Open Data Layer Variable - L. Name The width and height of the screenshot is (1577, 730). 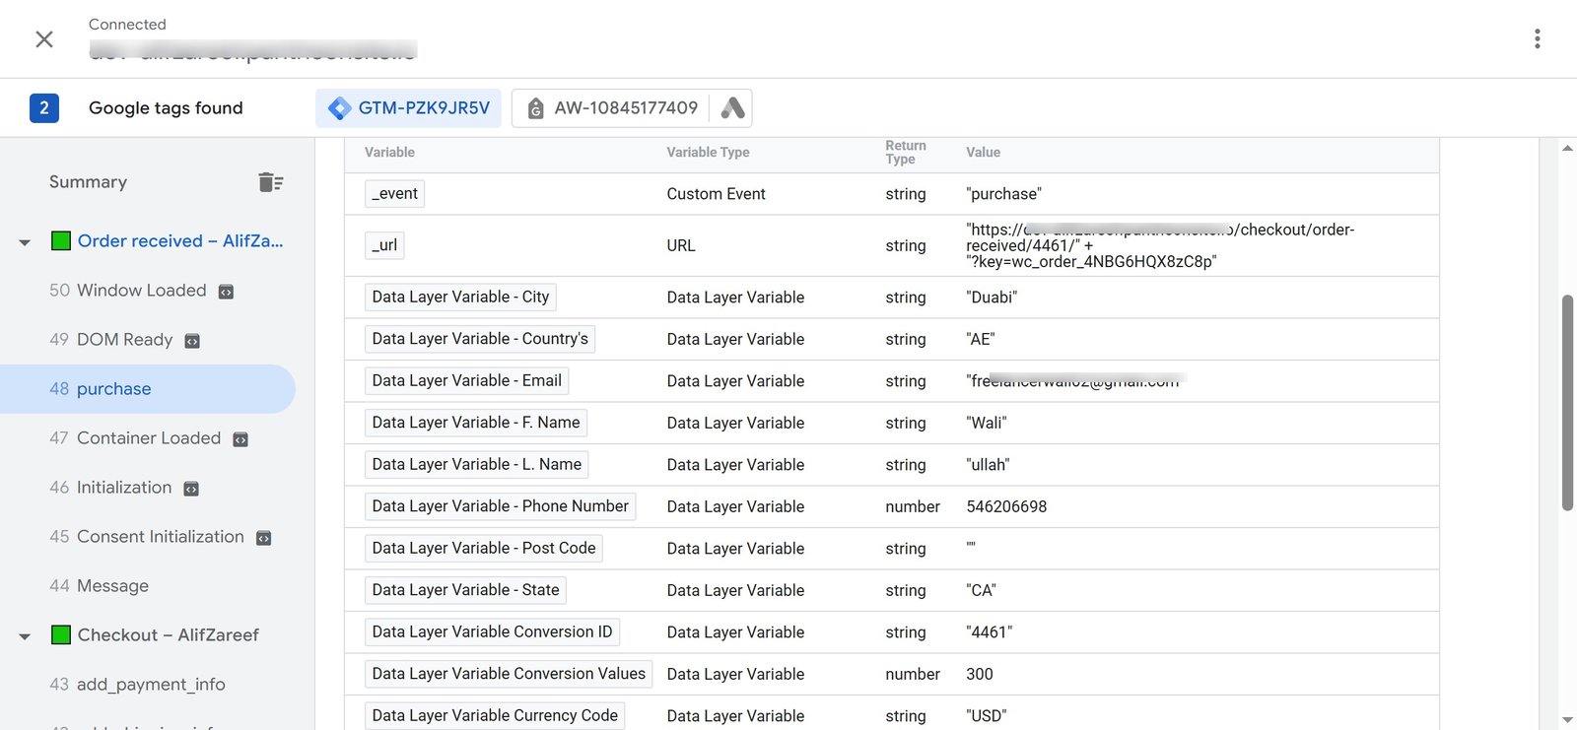pyautogui.click(x=477, y=465)
